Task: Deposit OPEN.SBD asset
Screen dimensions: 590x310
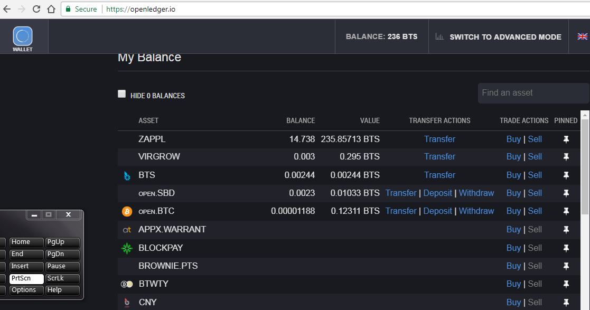Action: tap(437, 193)
